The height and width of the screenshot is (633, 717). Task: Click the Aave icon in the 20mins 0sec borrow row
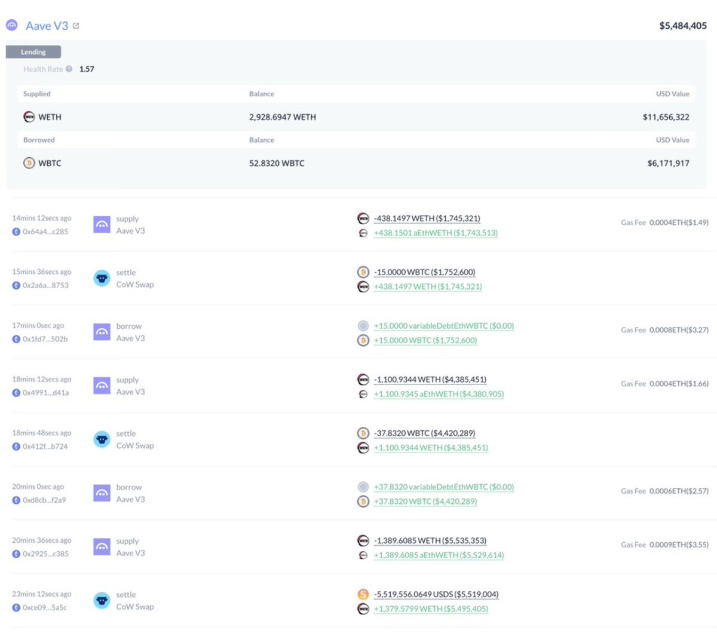[x=102, y=493]
